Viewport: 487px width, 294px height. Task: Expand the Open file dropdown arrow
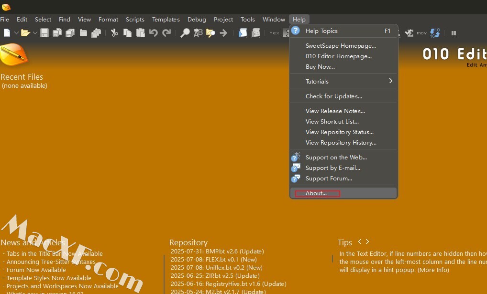pos(35,33)
